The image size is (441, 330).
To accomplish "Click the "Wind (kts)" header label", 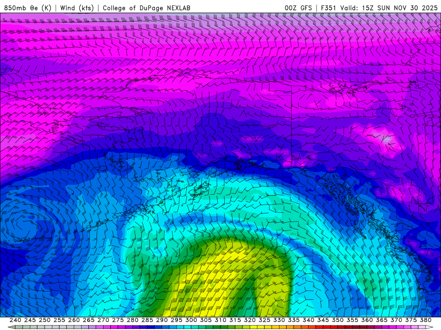I will tap(77, 8).
